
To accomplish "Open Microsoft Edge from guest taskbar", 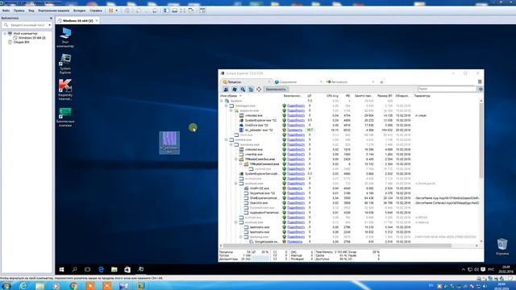I will click(x=101, y=269).
